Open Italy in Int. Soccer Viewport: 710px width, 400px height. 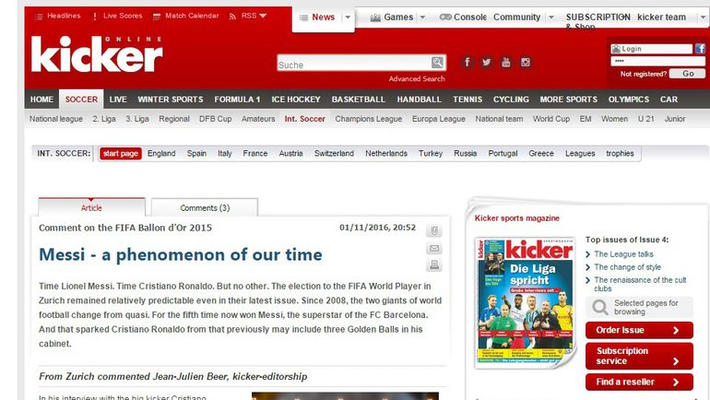point(225,153)
